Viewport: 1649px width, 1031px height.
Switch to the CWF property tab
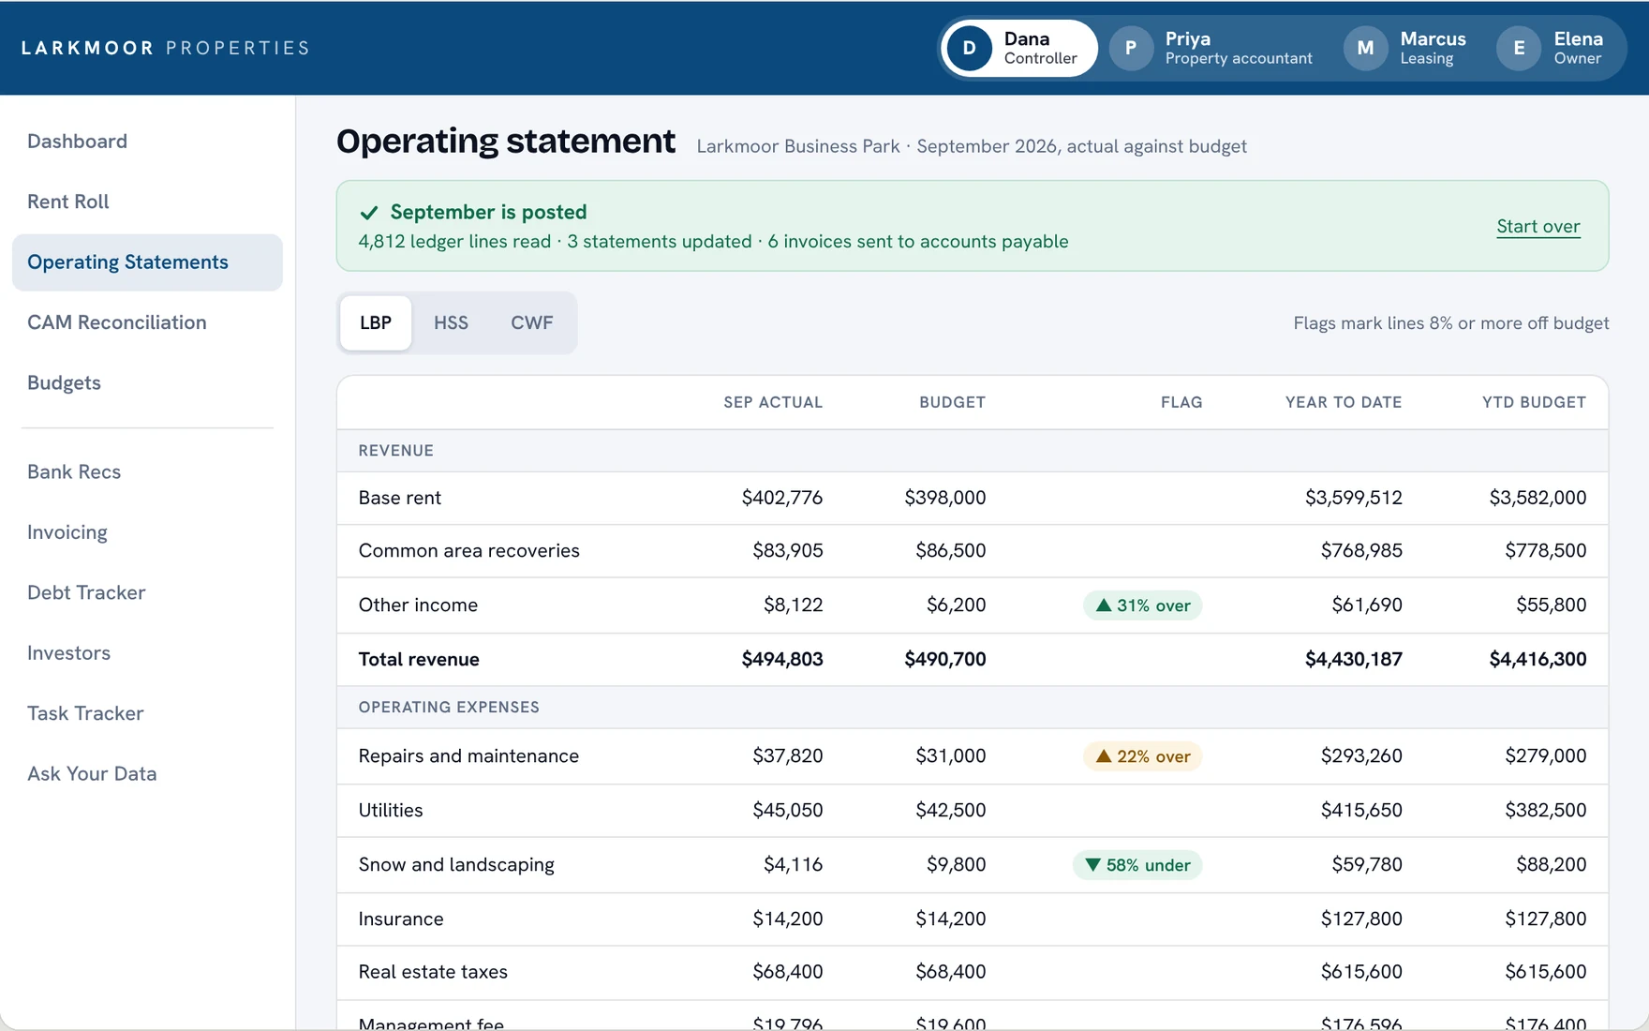pyautogui.click(x=531, y=323)
